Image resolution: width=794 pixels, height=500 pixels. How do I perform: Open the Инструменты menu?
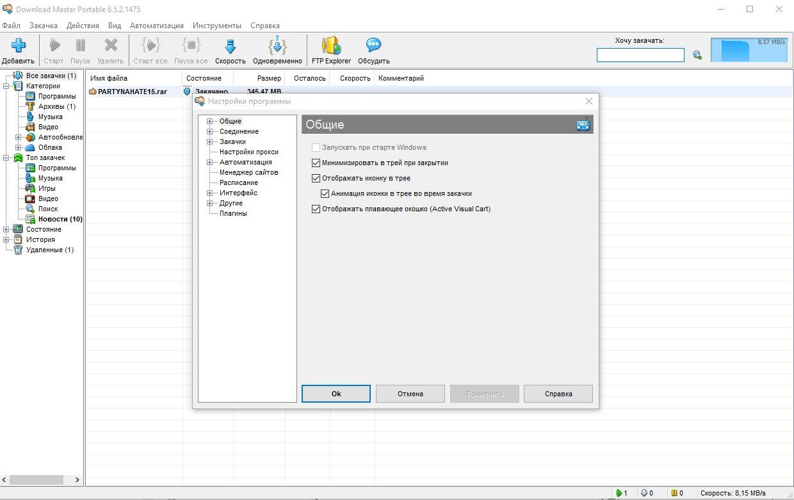[217, 26]
